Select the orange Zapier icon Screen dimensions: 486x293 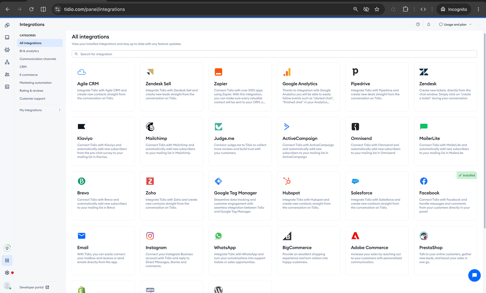click(x=218, y=72)
